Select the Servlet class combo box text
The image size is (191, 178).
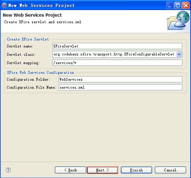[114, 54]
